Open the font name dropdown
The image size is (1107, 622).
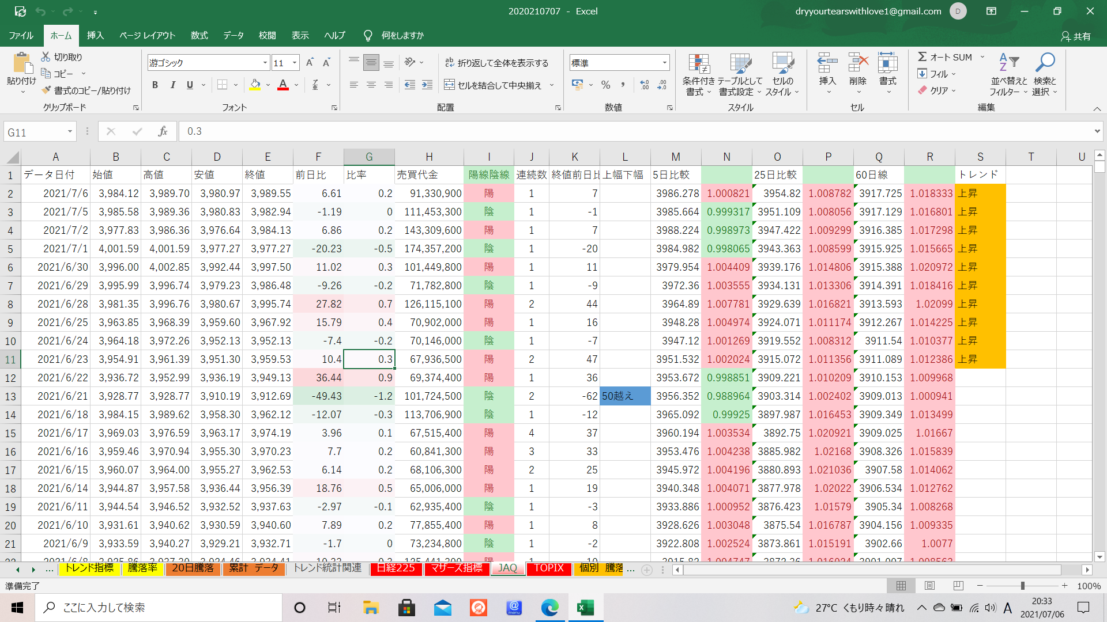point(265,63)
